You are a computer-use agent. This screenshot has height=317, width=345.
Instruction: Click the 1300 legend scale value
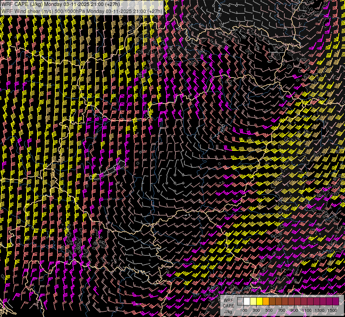coord(320,310)
